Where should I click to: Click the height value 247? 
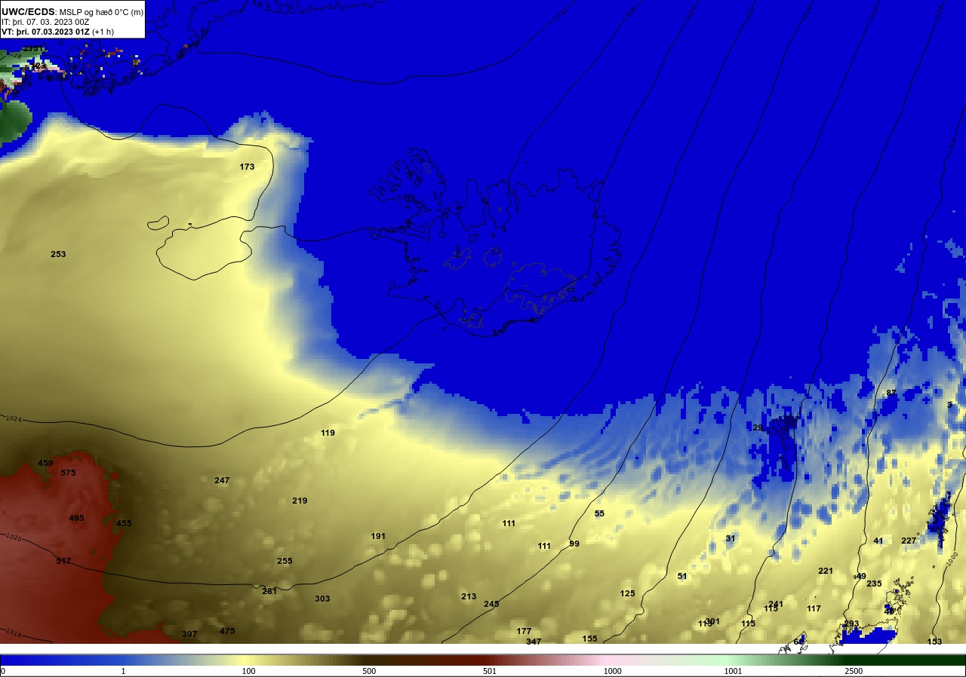point(222,480)
